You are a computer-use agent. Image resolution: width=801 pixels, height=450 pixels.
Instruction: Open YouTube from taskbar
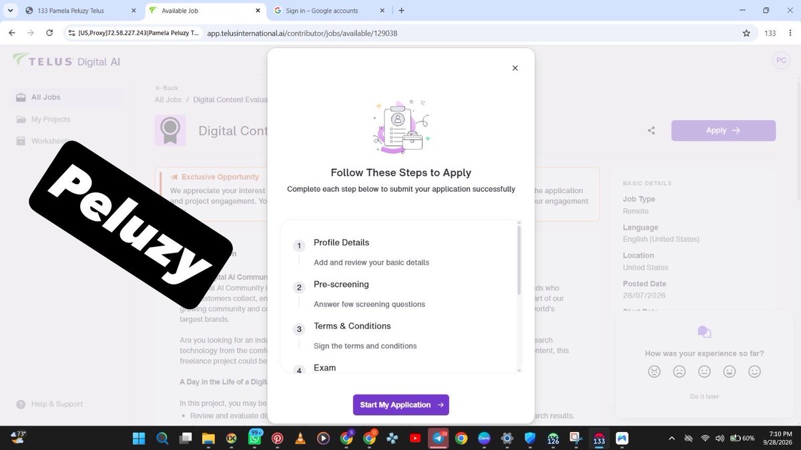(415, 439)
